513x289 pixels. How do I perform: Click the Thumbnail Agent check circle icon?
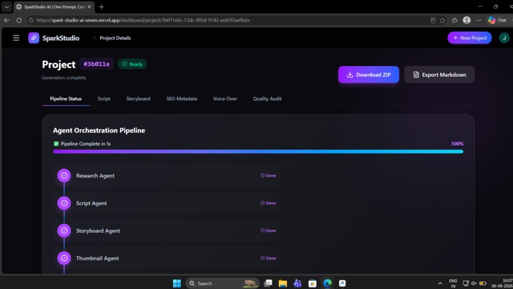tap(64, 258)
